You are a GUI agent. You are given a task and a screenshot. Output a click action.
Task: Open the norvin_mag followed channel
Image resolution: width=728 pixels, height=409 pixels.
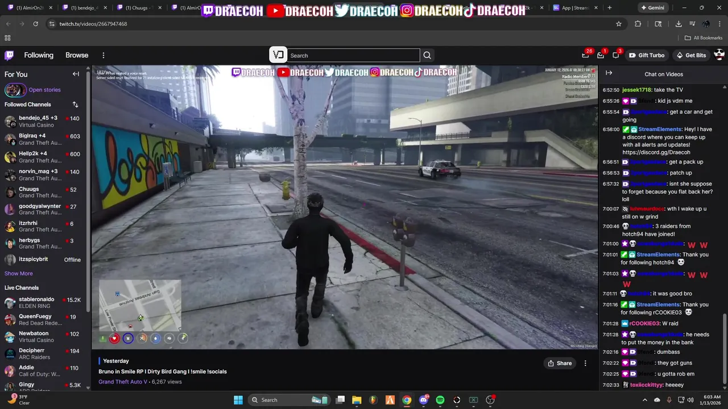pyautogui.click(x=44, y=174)
